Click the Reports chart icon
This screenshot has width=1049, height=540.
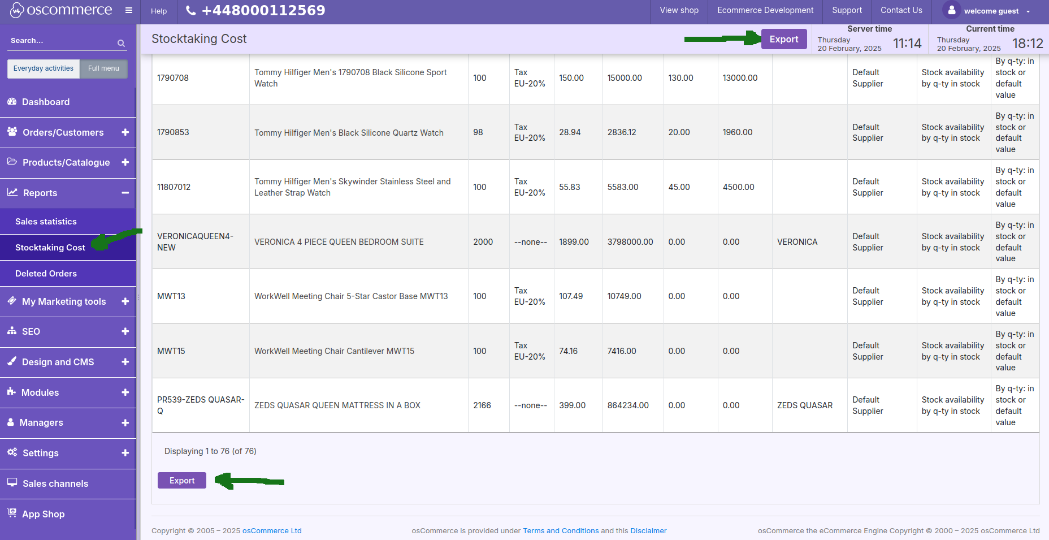coord(12,192)
